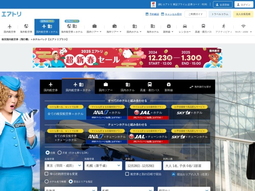
Task: Switch to 新幹線 tab in search panel
Action: 169,87
